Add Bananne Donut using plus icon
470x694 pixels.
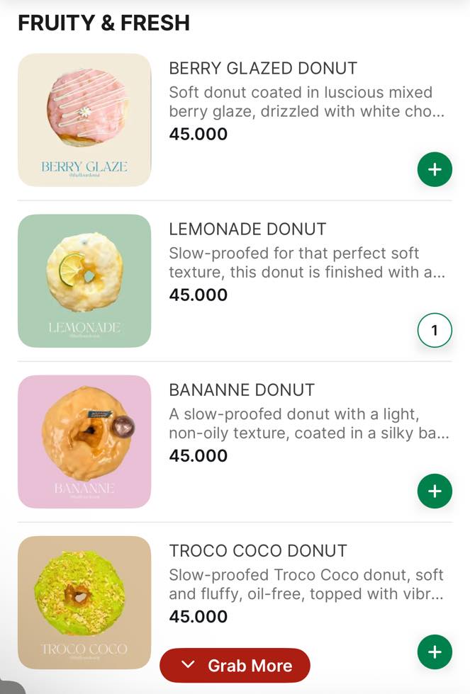click(x=435, y=491)
